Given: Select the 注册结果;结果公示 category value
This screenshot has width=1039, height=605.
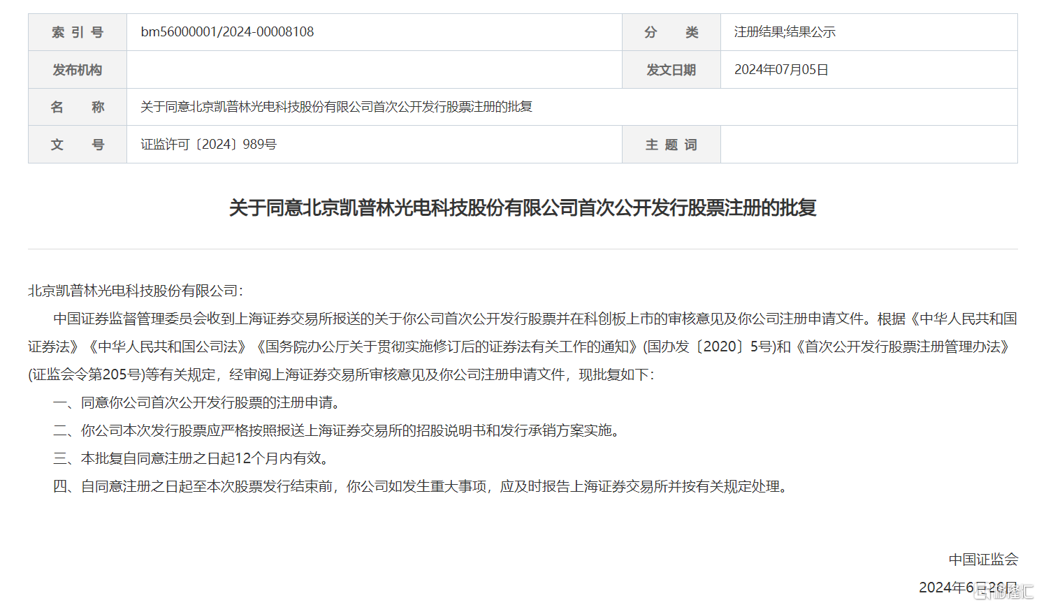Looking at the screenshot, I should click(x=785, y=32).
